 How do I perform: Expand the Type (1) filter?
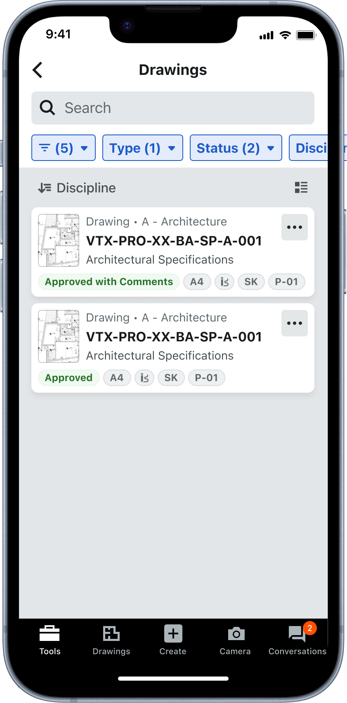click(143, 148)
